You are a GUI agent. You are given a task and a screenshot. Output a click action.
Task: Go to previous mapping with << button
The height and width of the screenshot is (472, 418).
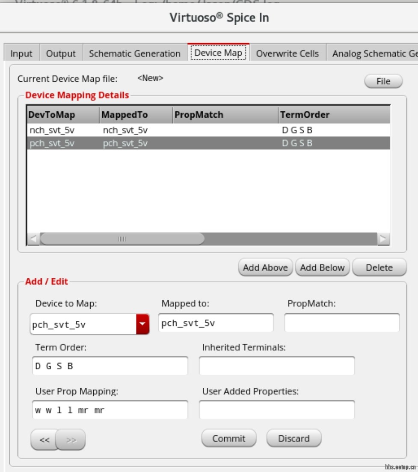(x=44, y=440)
